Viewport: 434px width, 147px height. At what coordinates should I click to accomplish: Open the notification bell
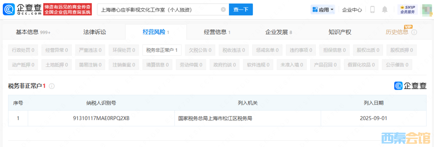coord(385,10)
